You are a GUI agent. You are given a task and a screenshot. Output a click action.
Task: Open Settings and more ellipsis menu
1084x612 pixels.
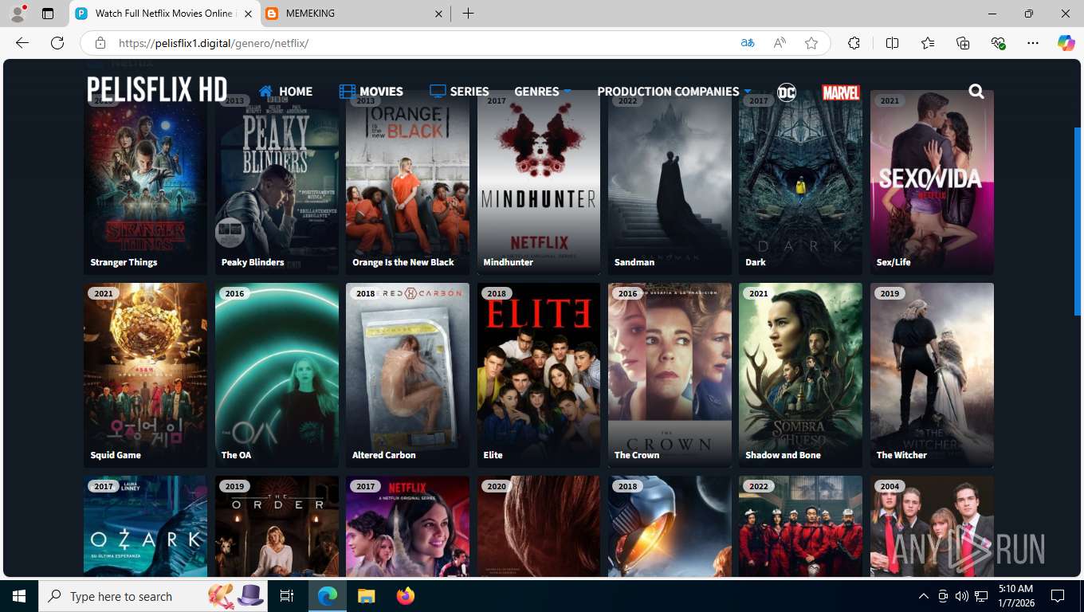tap(1033, 43)
